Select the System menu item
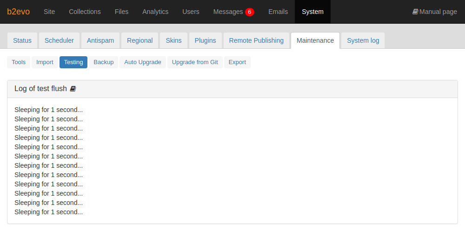This screenshot has height=237, width=465. (312, 12)
